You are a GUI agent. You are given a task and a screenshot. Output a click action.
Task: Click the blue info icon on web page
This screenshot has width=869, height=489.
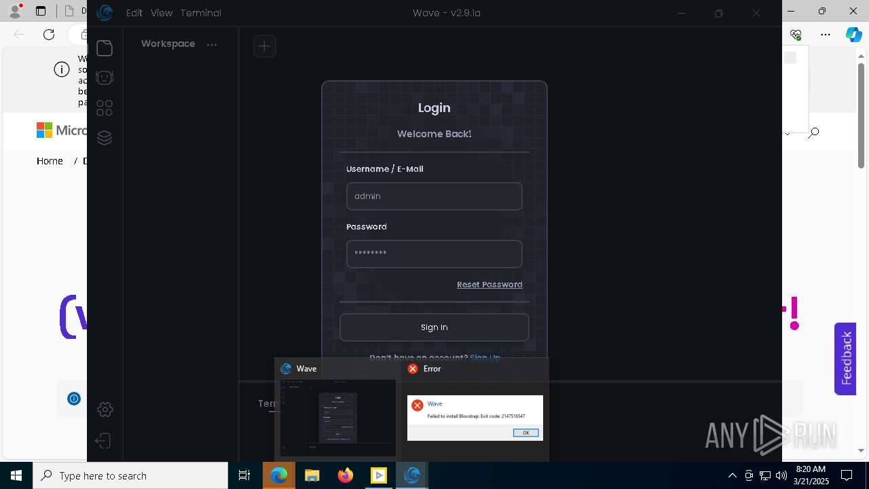click(74, 399)
